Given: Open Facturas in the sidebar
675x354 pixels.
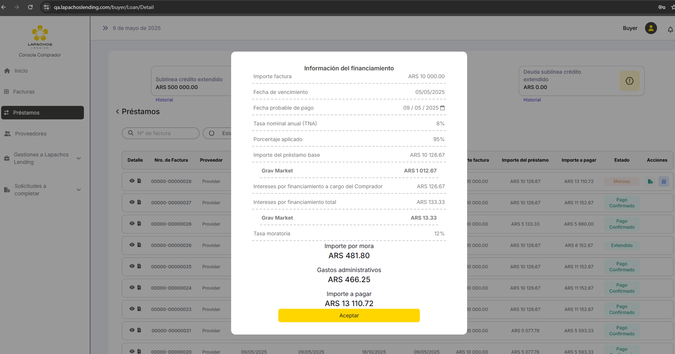Looking at the screenshot, I should click(24, 92).
